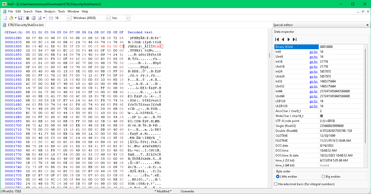
Task: Click 'go to:' link for Int8
Action: coord(314,52)
